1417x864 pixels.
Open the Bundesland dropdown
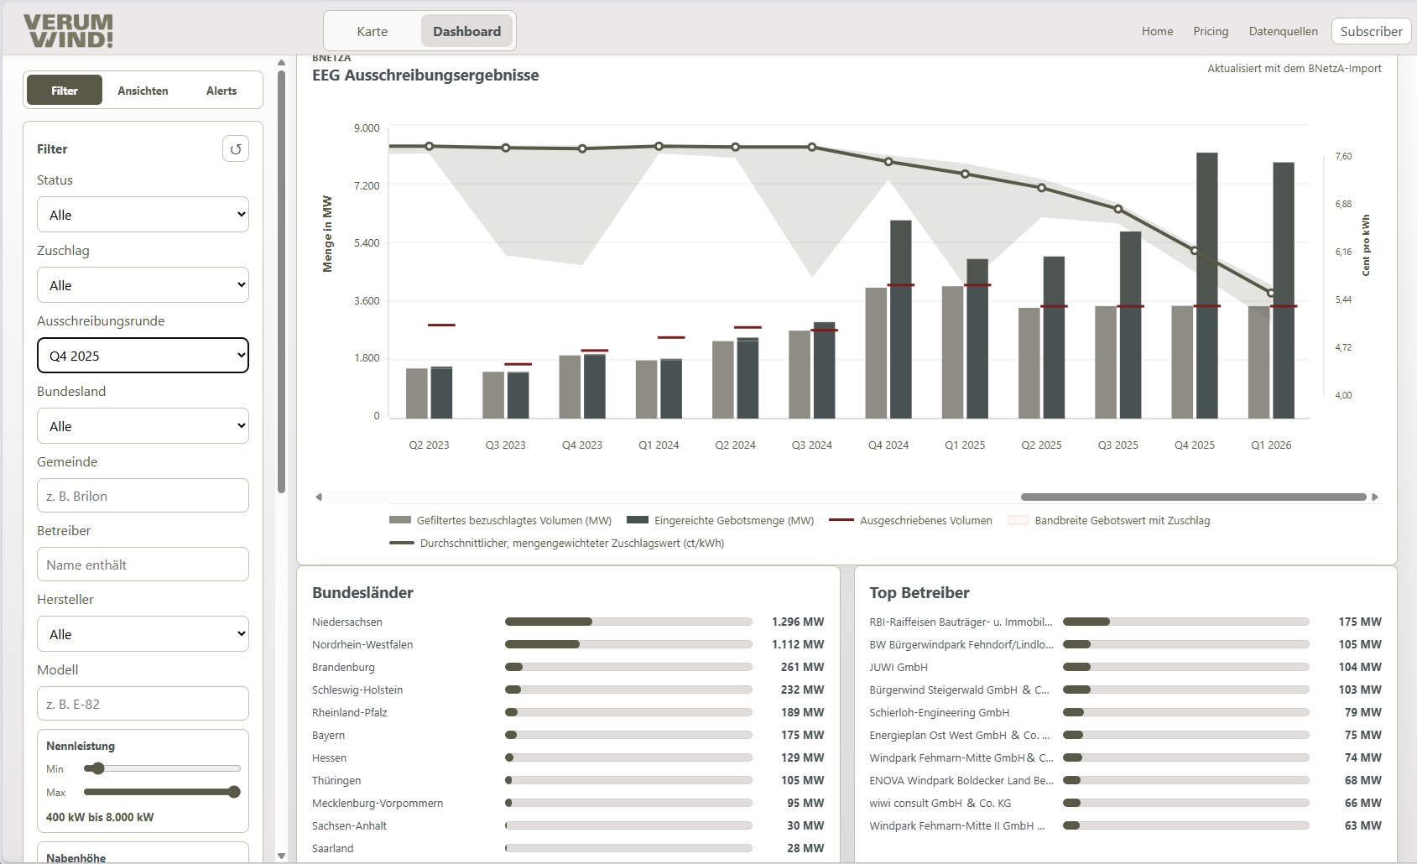[143, 426]
